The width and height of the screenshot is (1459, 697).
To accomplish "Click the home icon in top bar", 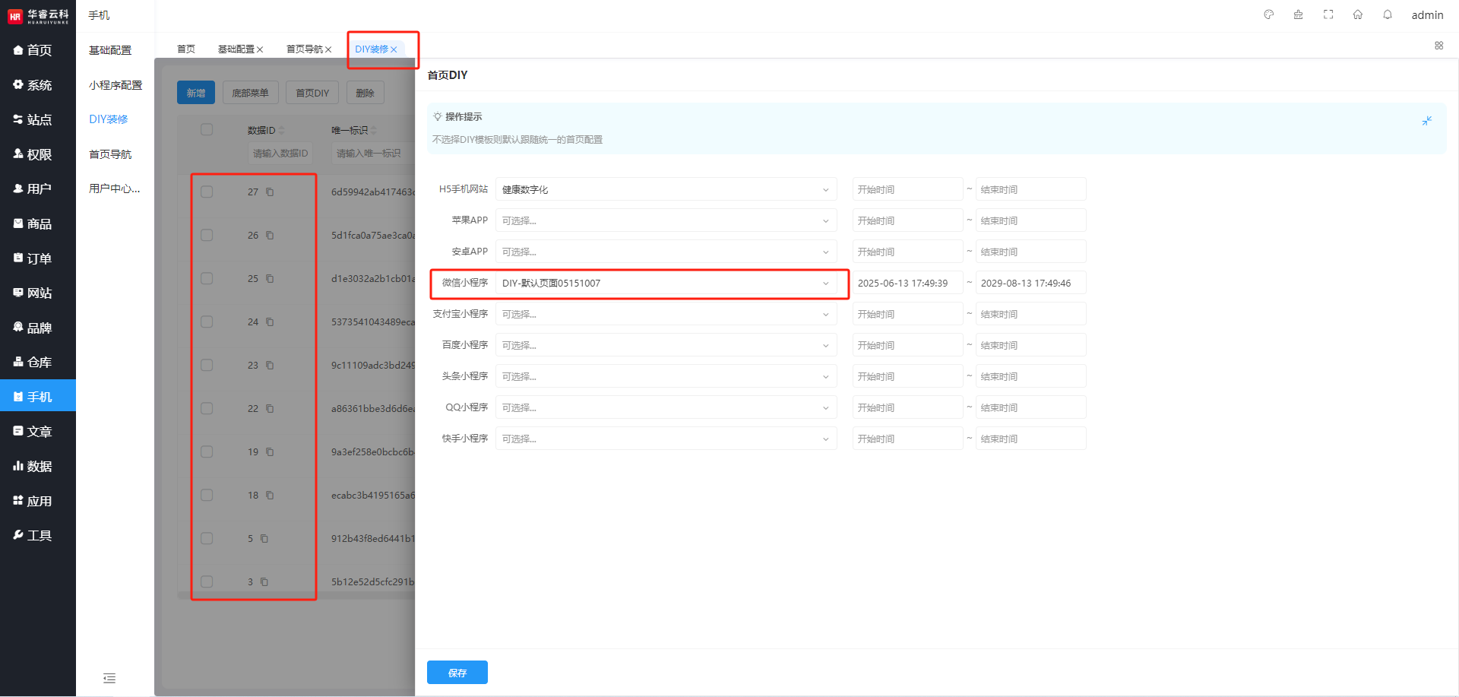I will pos(1358,14).
